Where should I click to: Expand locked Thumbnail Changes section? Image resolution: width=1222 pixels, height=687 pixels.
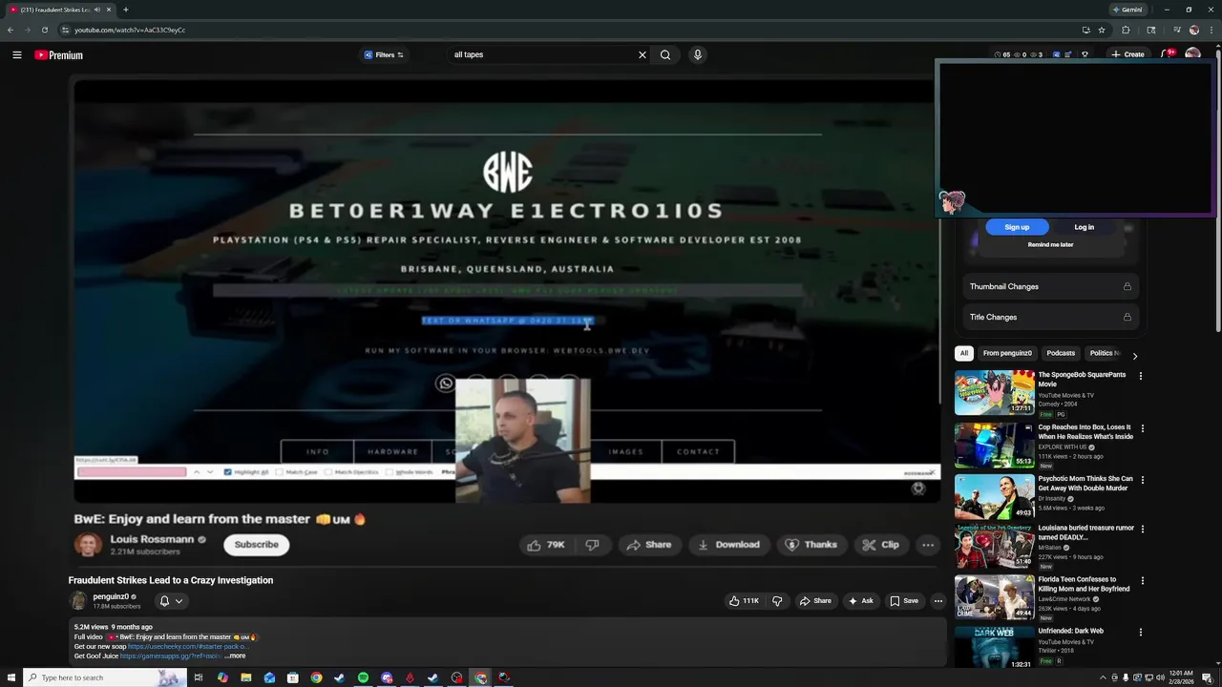point(1050,287)
